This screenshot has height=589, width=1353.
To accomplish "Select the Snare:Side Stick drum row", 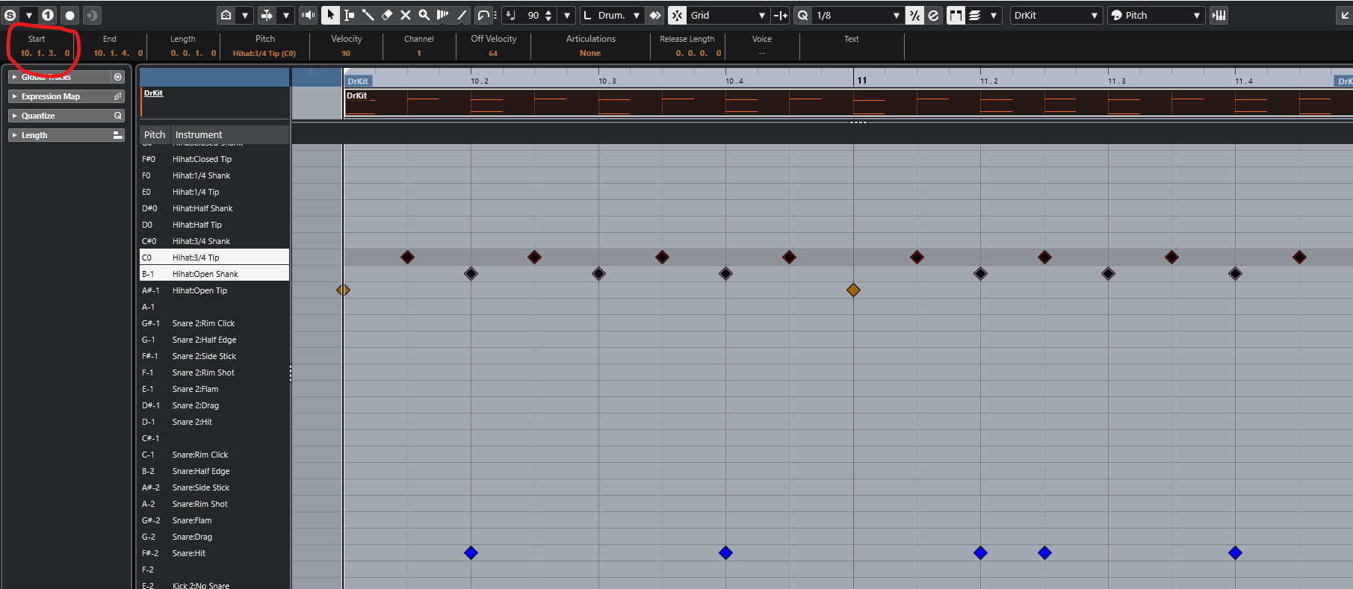I will [x=214, y=487].
